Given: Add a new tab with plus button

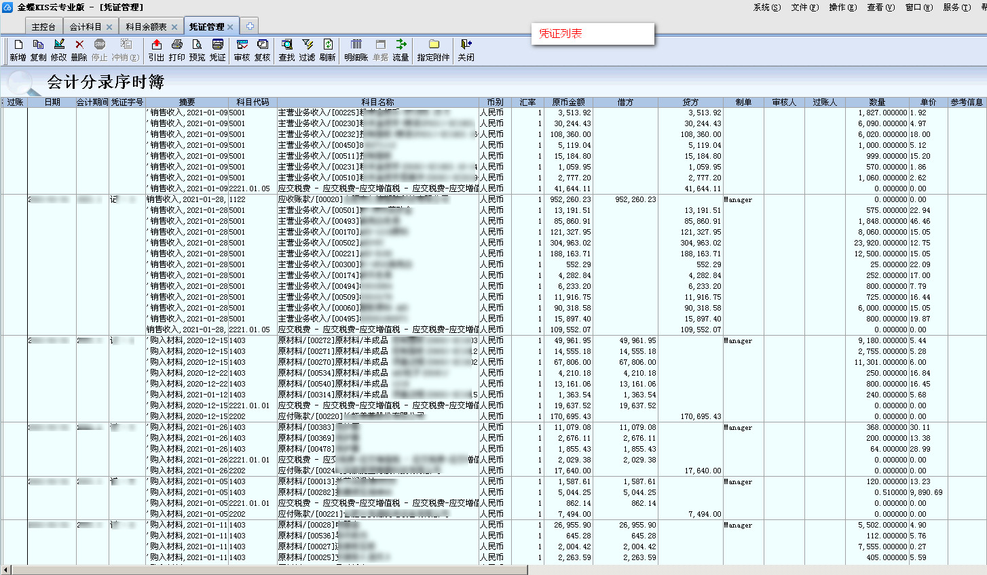Looking at the screenshot, I should (250, 26).
